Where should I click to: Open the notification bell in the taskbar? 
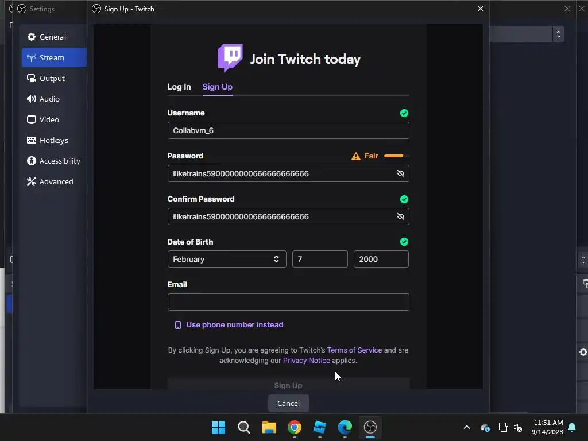tap(572, 427)
